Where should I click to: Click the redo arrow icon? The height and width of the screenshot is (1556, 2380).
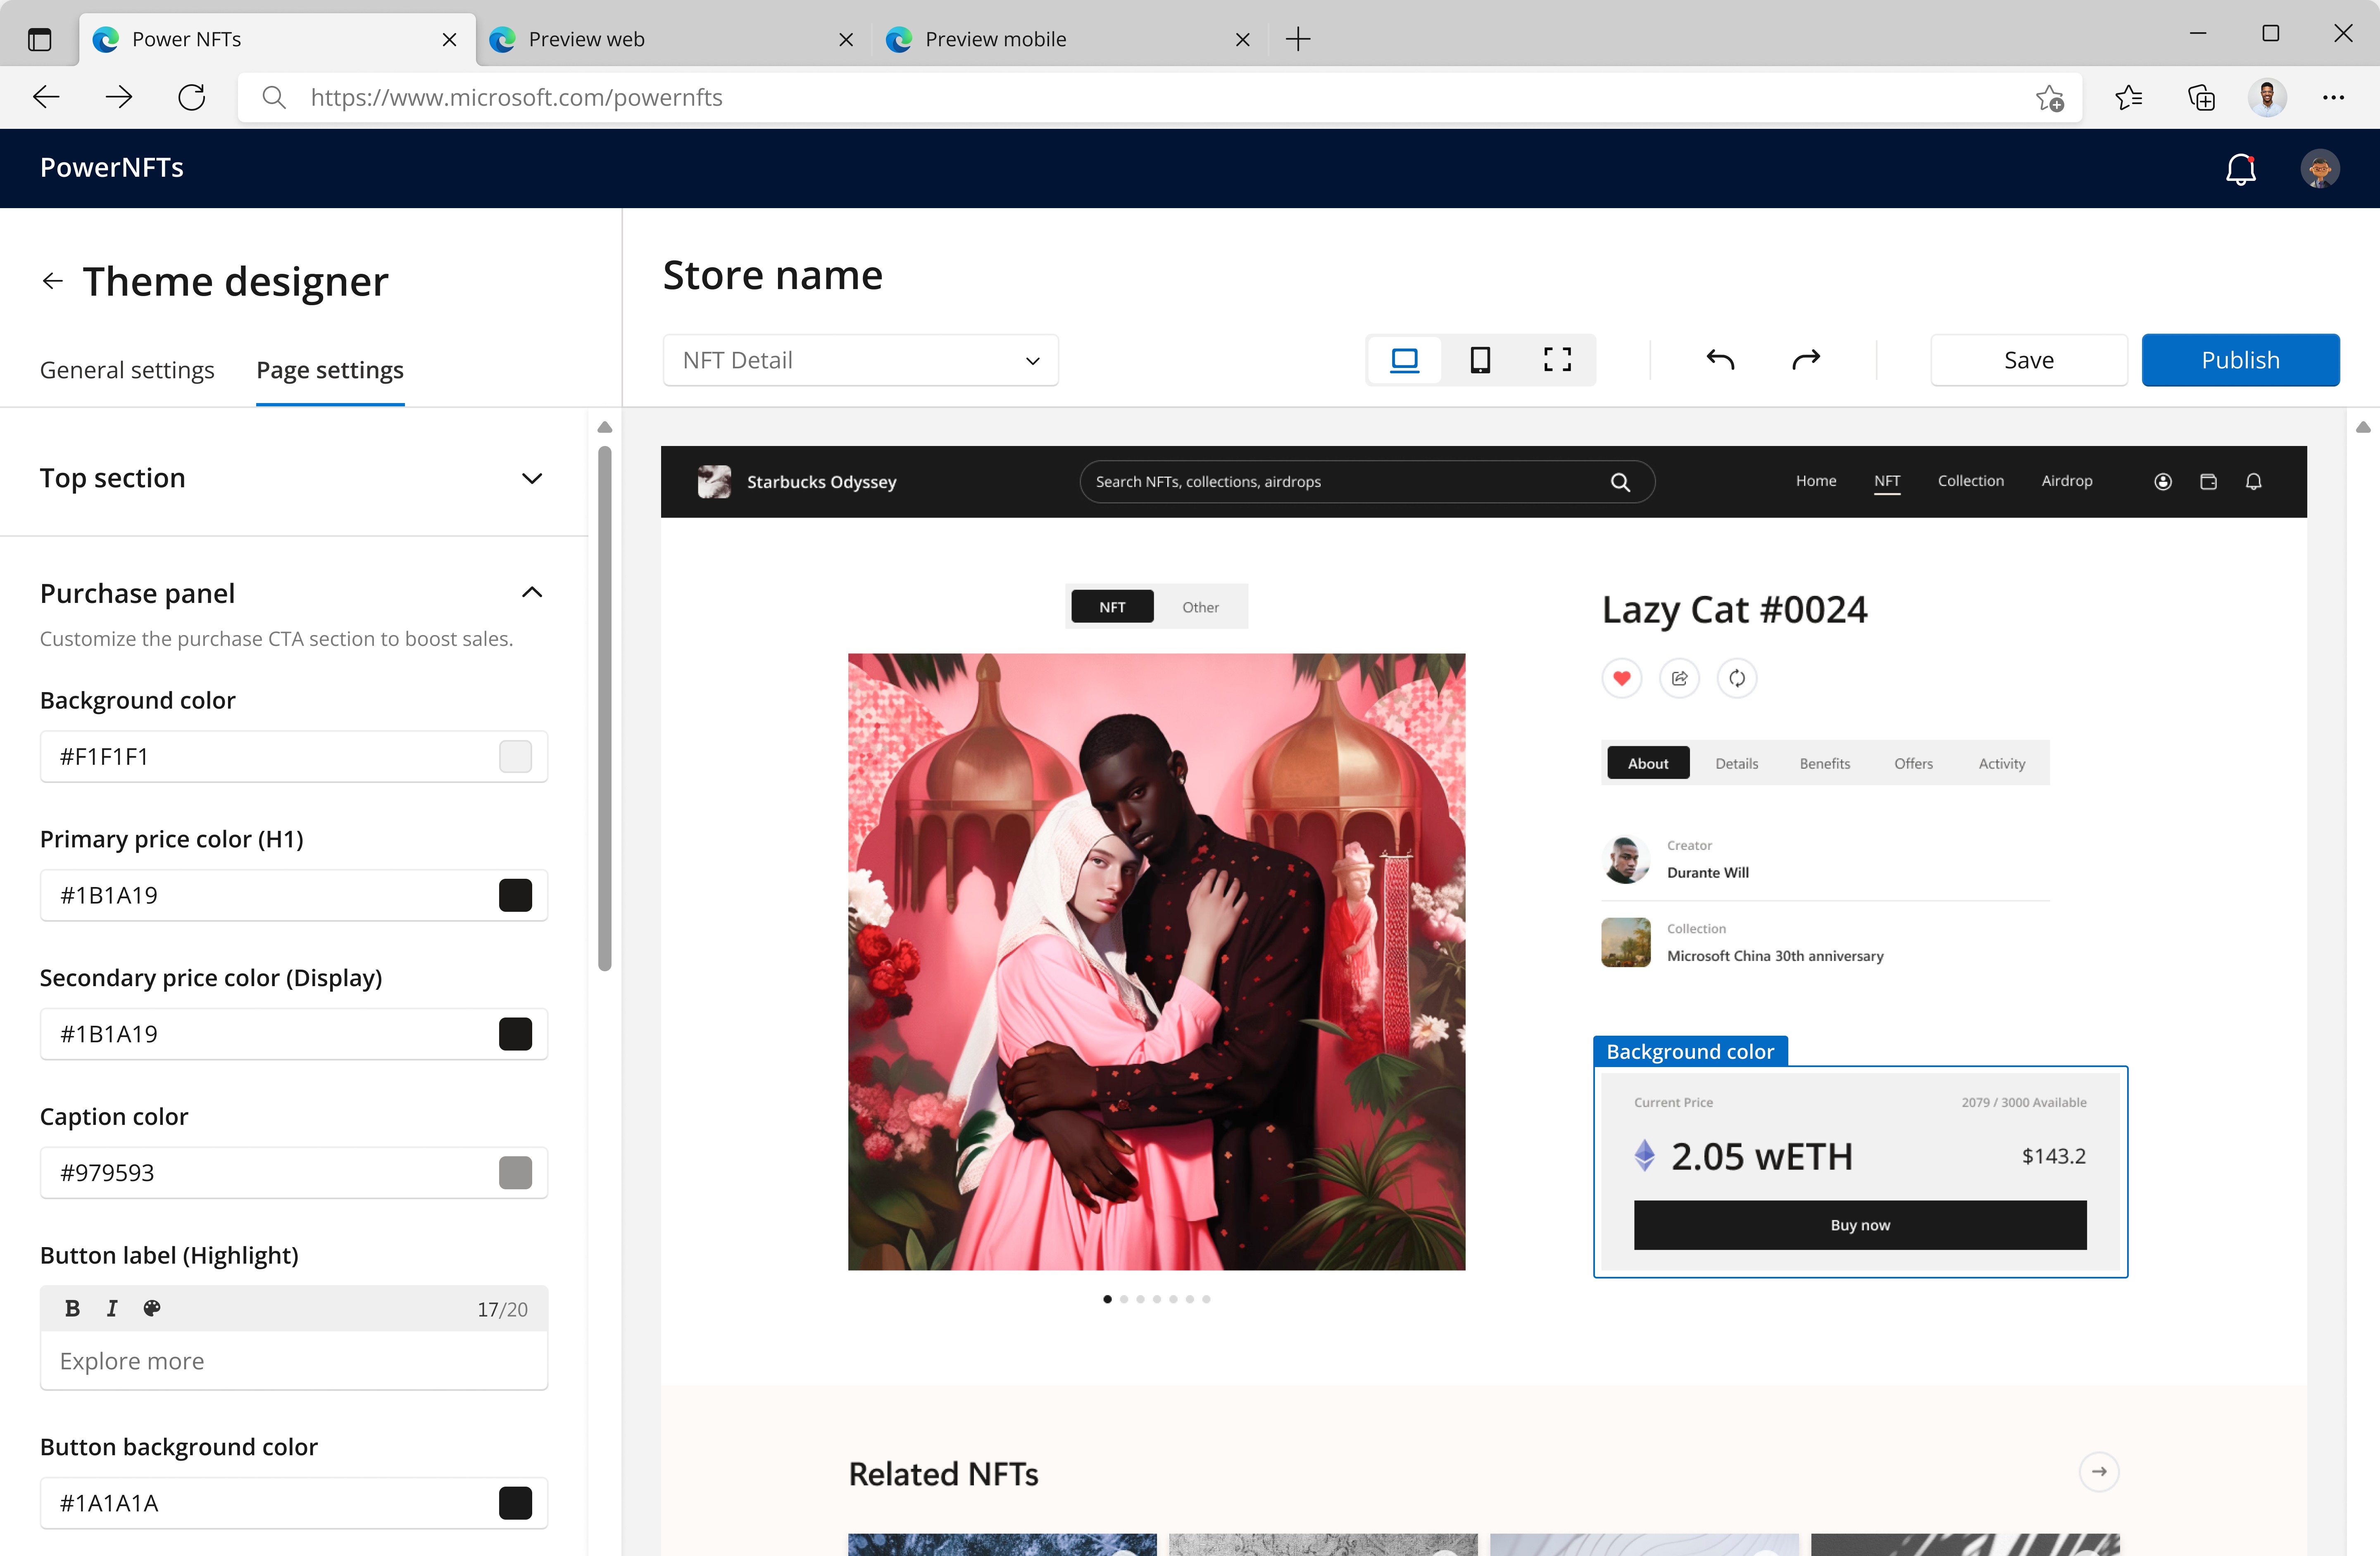[1806, 360]
